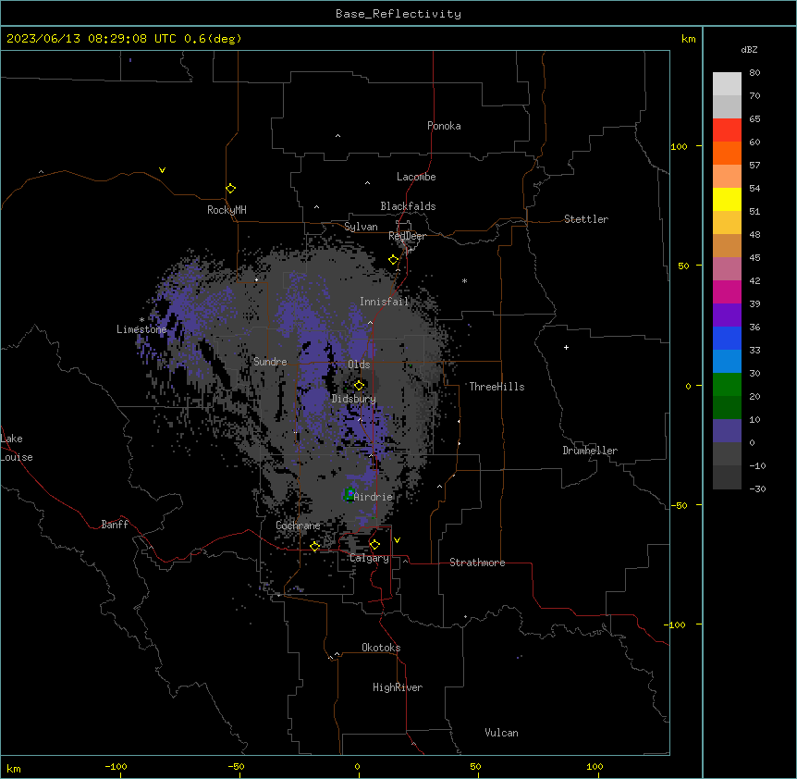Pick the red 60-65 dBZ legend swatch
This screenshot has width=797, height=779.
coord(727,130)
